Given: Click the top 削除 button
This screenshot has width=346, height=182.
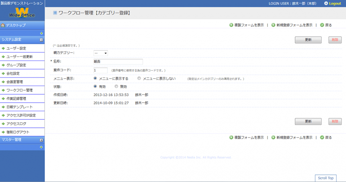Looking at the screenshot, I should (x=335, y=40).
